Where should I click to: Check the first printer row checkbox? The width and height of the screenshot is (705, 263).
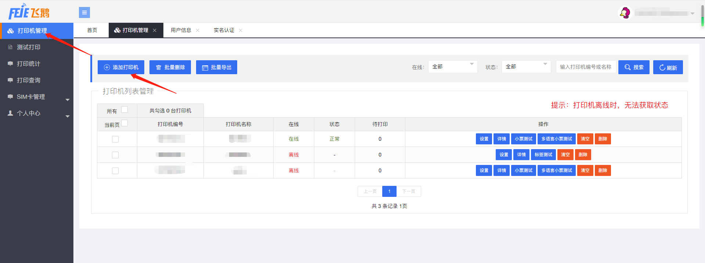pyautogui.click(x=115, y=139)
